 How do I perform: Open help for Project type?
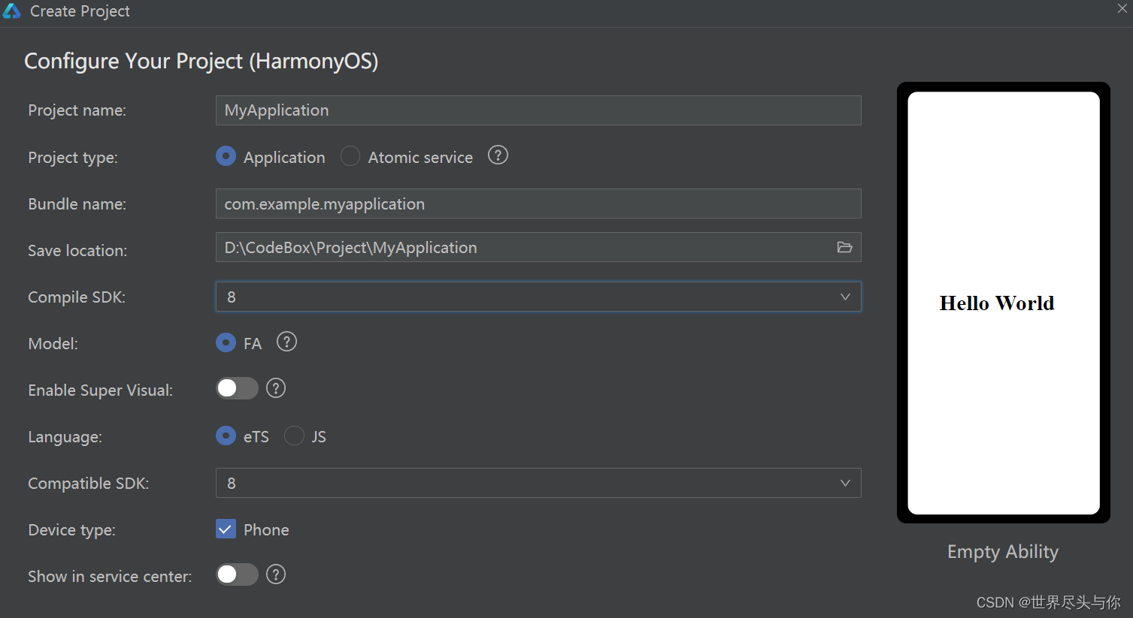(x=498, y=155)
